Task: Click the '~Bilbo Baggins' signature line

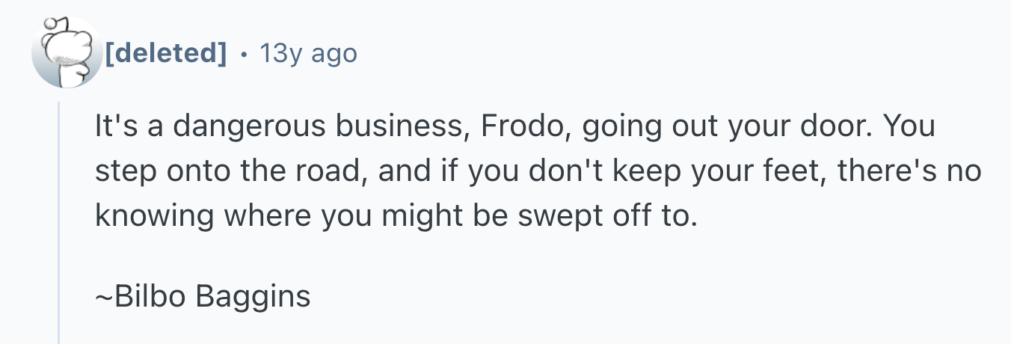Action: pyautogui.click(x=203, y=298)
